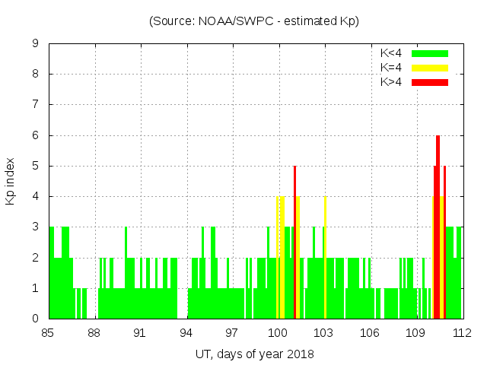This screenshot has width=487, height=365.
Task: Click the x-axis tick label 85
Action: click(49, 333)
